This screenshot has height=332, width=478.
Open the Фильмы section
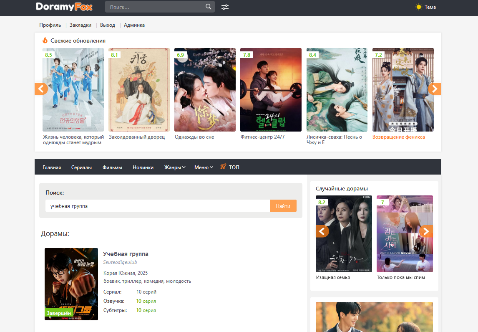(x=112, y=167)
